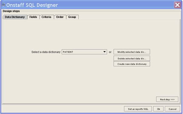
Task: Expand the PATIENT data dictionary dropdown
Action: (x=84, y=52)
